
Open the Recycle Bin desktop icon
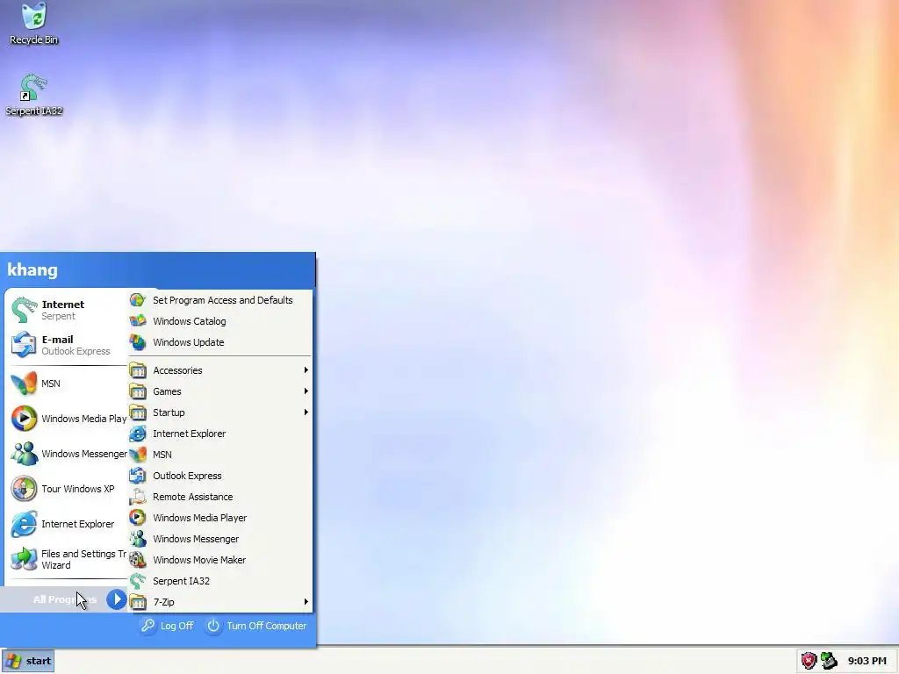[x=34, y=24]
